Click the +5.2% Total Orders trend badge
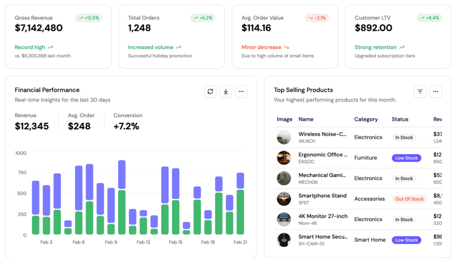The width and height of the screenshot is (459, 258). click(x=203, y=18)
